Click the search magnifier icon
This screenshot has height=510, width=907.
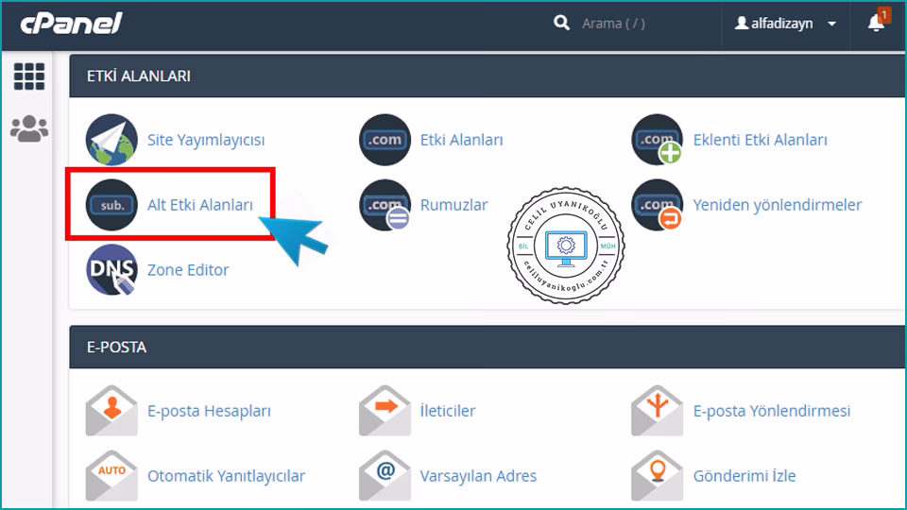tap(561, 23)
